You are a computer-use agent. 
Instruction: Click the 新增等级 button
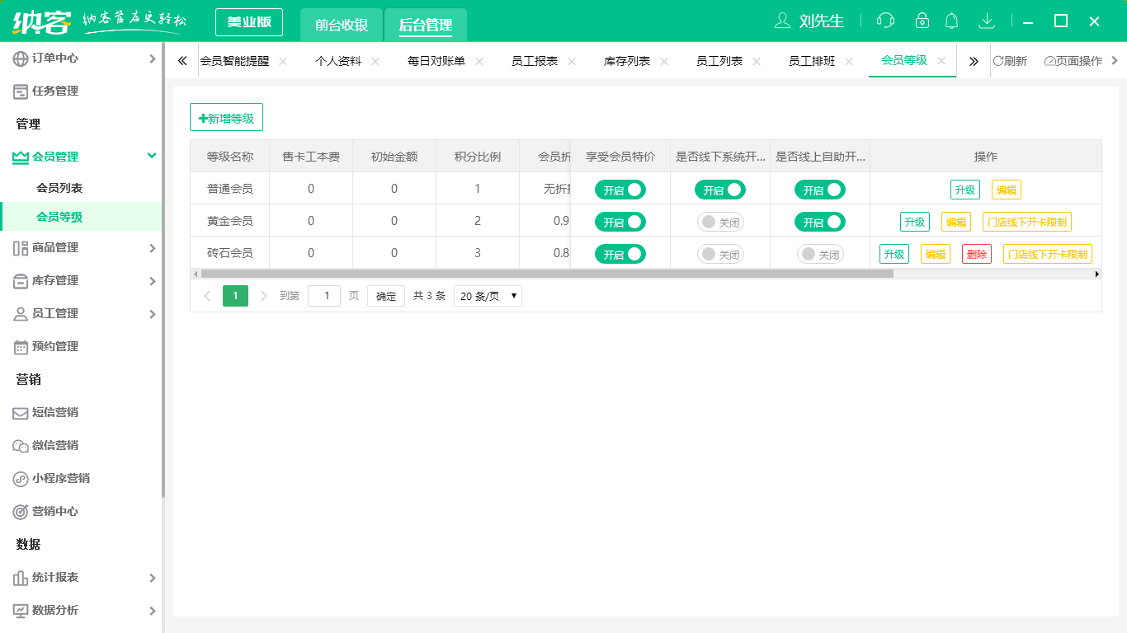click(226, 118)
